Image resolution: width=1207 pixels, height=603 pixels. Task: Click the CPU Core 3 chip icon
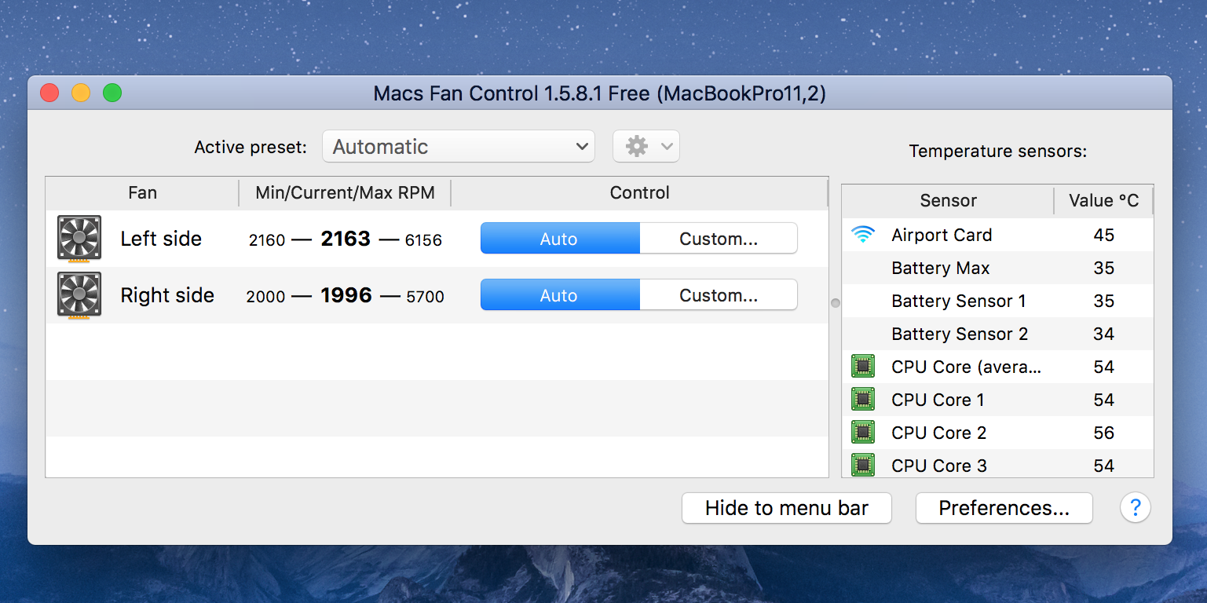863,465
